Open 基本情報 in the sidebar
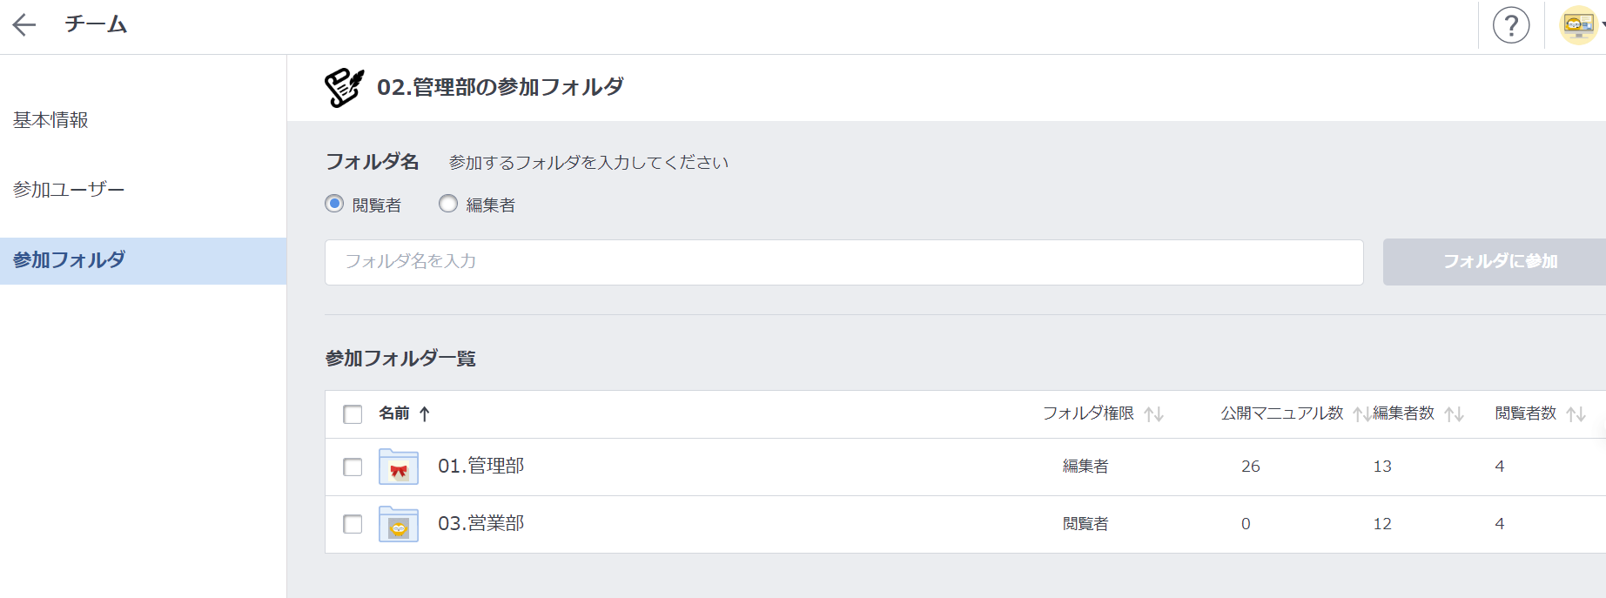 [x=51, y=120]
